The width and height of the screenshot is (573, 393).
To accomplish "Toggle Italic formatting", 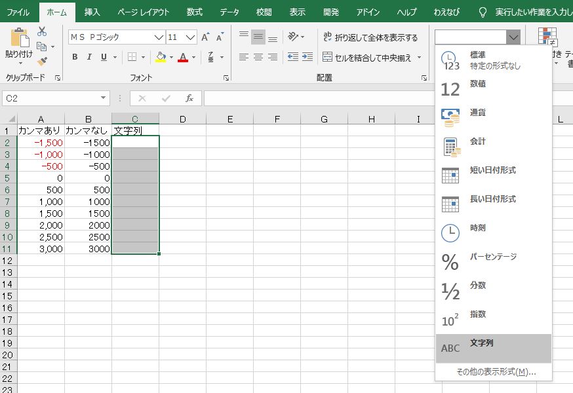I will (89, 57).
